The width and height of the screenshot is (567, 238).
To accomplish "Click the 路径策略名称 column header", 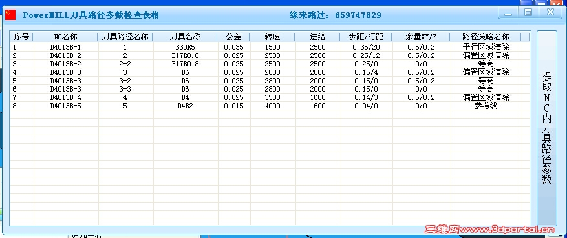I will tap(486, 36).
